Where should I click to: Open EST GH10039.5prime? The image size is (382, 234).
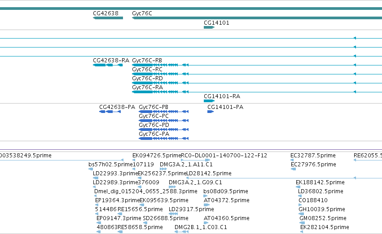point(322,209)
